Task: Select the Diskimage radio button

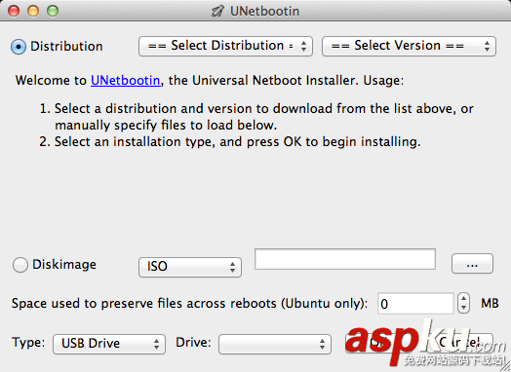Action: coord(20,265)
